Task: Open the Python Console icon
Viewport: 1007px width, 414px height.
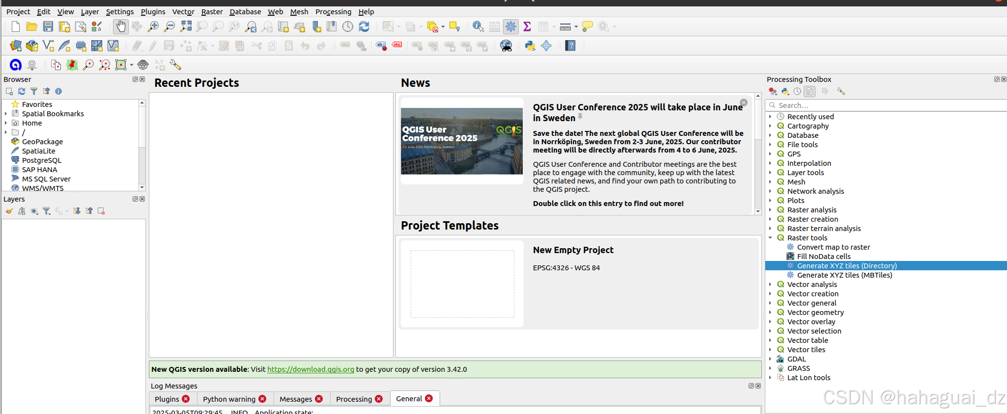Action: (x=530, y=46)
